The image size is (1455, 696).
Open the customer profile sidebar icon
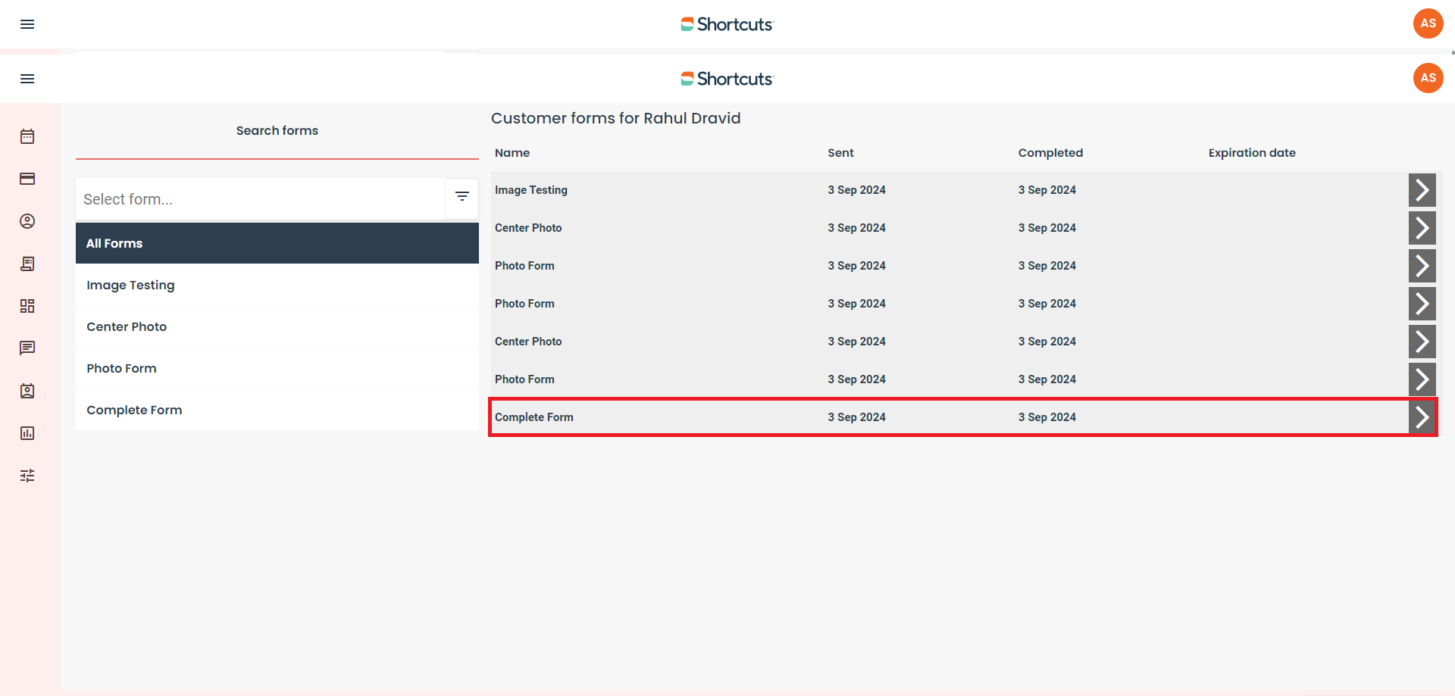click(27, 221)
